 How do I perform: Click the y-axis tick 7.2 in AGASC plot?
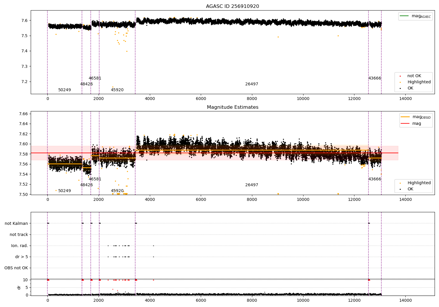25,82
